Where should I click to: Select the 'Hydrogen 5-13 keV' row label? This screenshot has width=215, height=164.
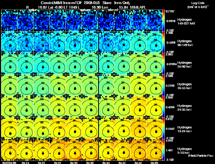click(x=185, y=151)
